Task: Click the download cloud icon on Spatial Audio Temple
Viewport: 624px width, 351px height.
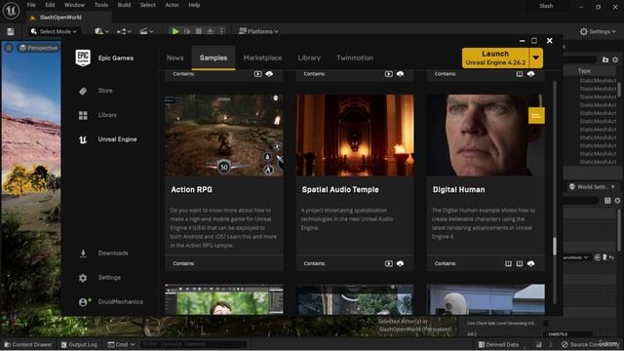Action: [400, 263]
